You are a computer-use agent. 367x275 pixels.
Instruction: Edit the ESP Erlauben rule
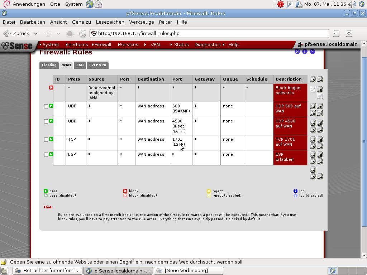click(320, 155)
